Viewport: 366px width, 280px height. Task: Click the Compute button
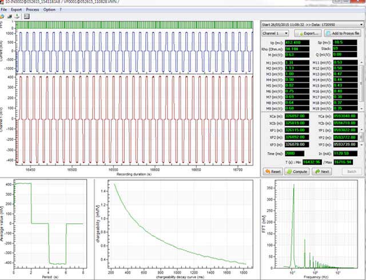point(297,172)
